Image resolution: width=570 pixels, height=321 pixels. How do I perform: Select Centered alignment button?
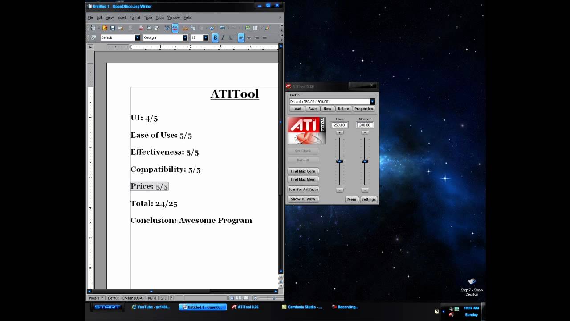249,37
